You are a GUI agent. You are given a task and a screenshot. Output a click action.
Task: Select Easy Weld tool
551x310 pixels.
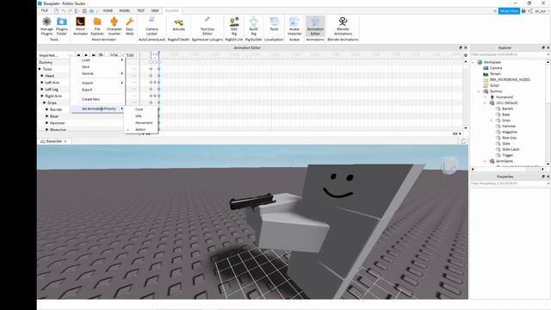click(x=130, y=26)
